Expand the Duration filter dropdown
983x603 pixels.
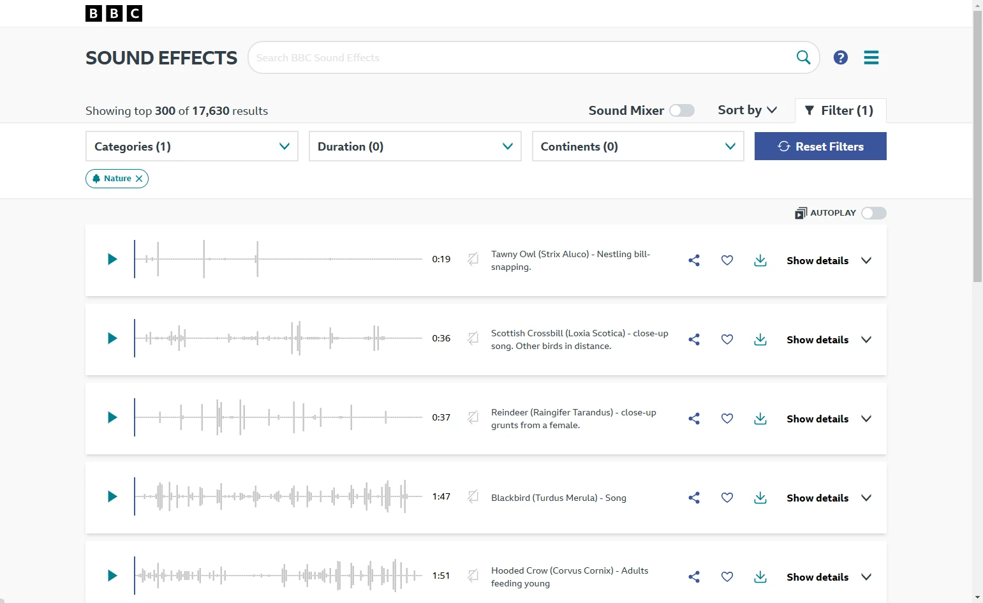415,146
